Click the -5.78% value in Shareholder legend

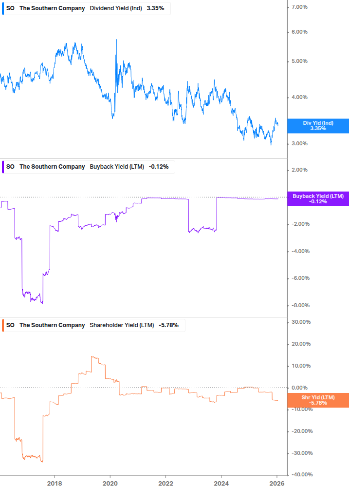(168, 325)
